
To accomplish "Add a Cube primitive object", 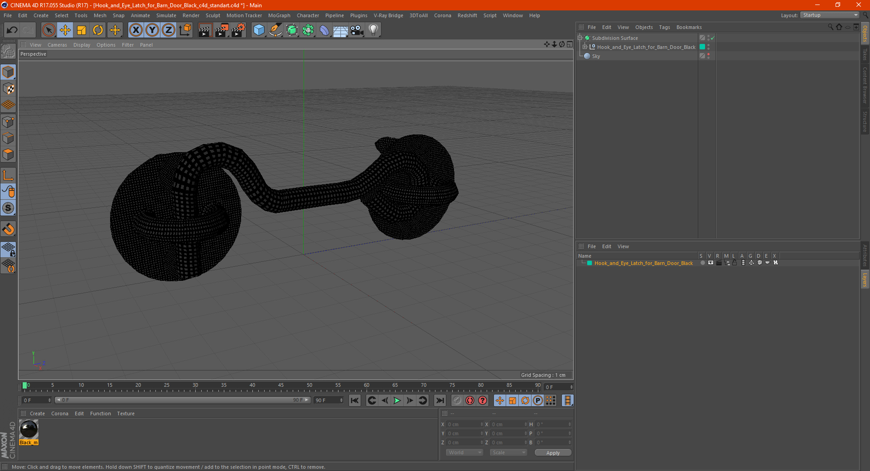I will click(x=259, y=30).
